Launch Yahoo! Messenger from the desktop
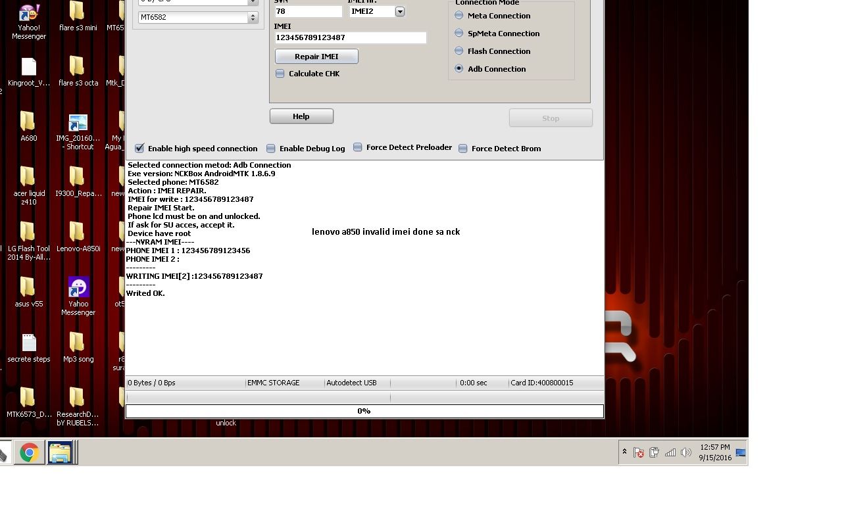Image resolution: width=842 pixels, height=526 pixels. [28, 14]
